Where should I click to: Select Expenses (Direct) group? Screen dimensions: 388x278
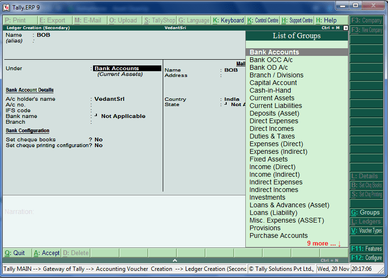pyautogui.click(x=297, y=144)
